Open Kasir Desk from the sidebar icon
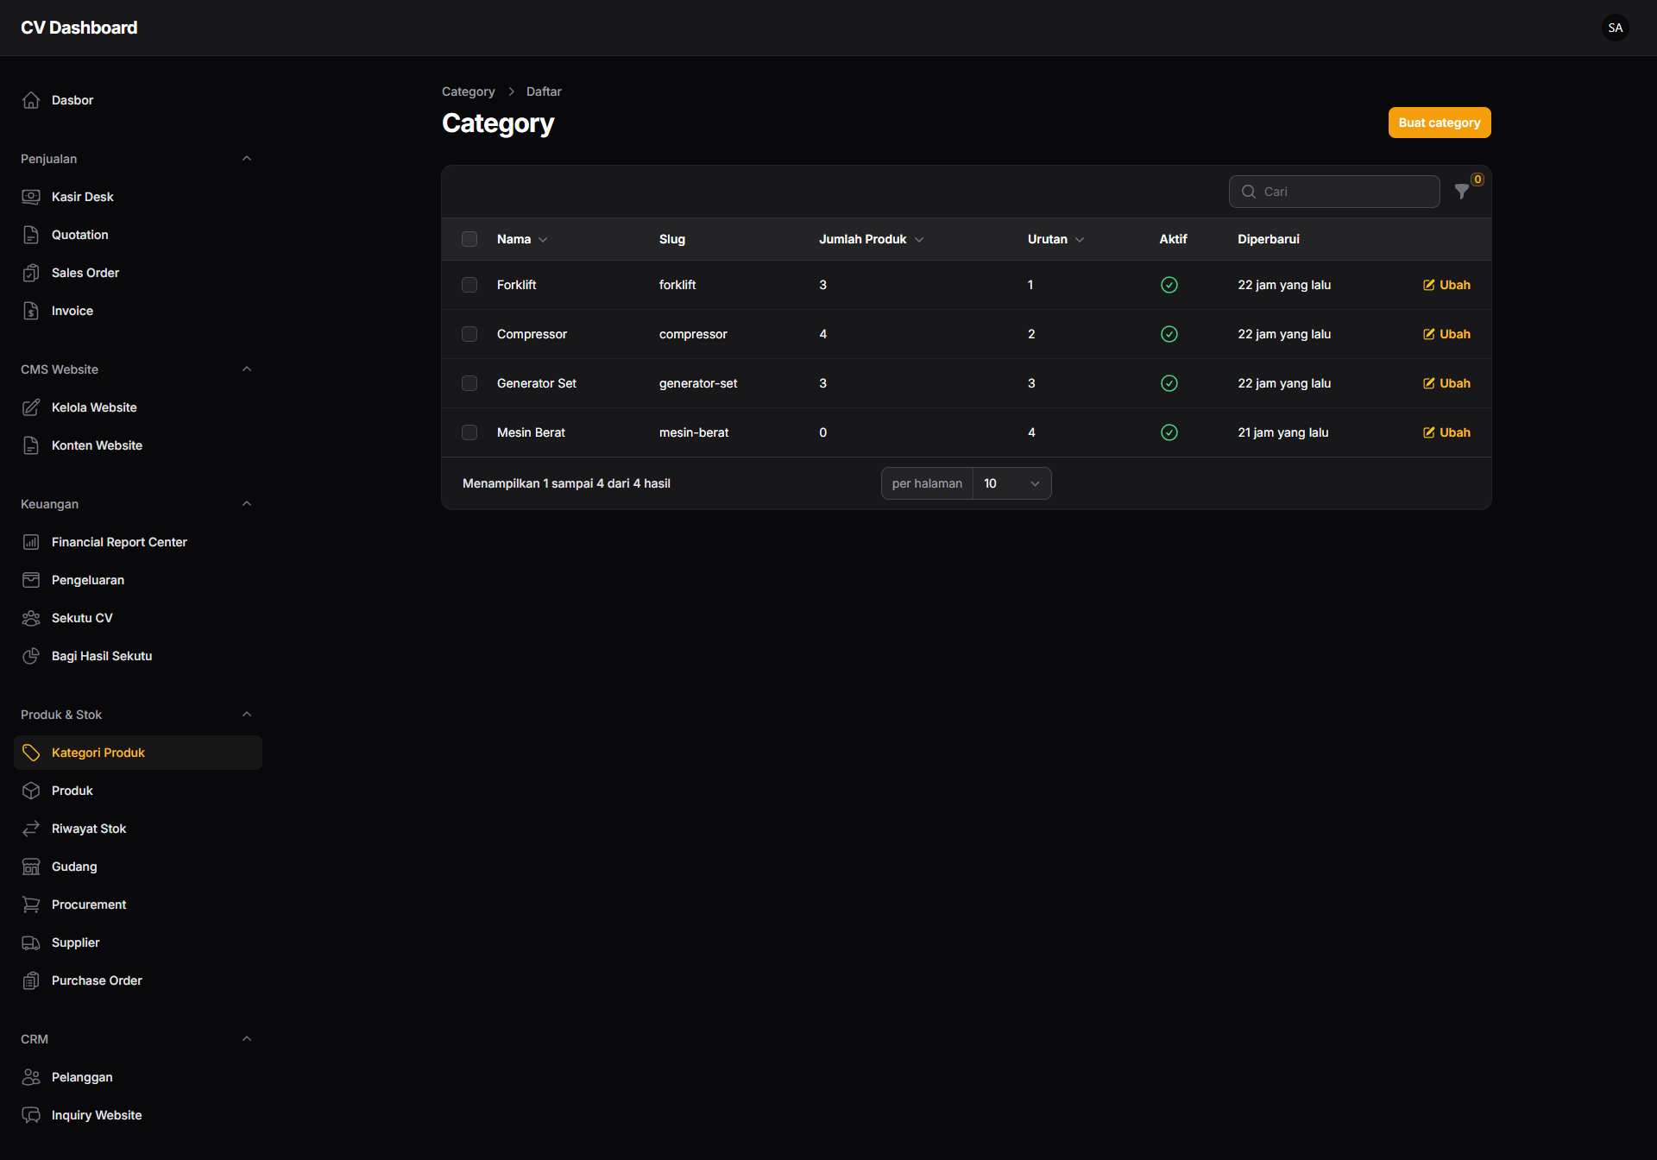 tap(31, 197)
